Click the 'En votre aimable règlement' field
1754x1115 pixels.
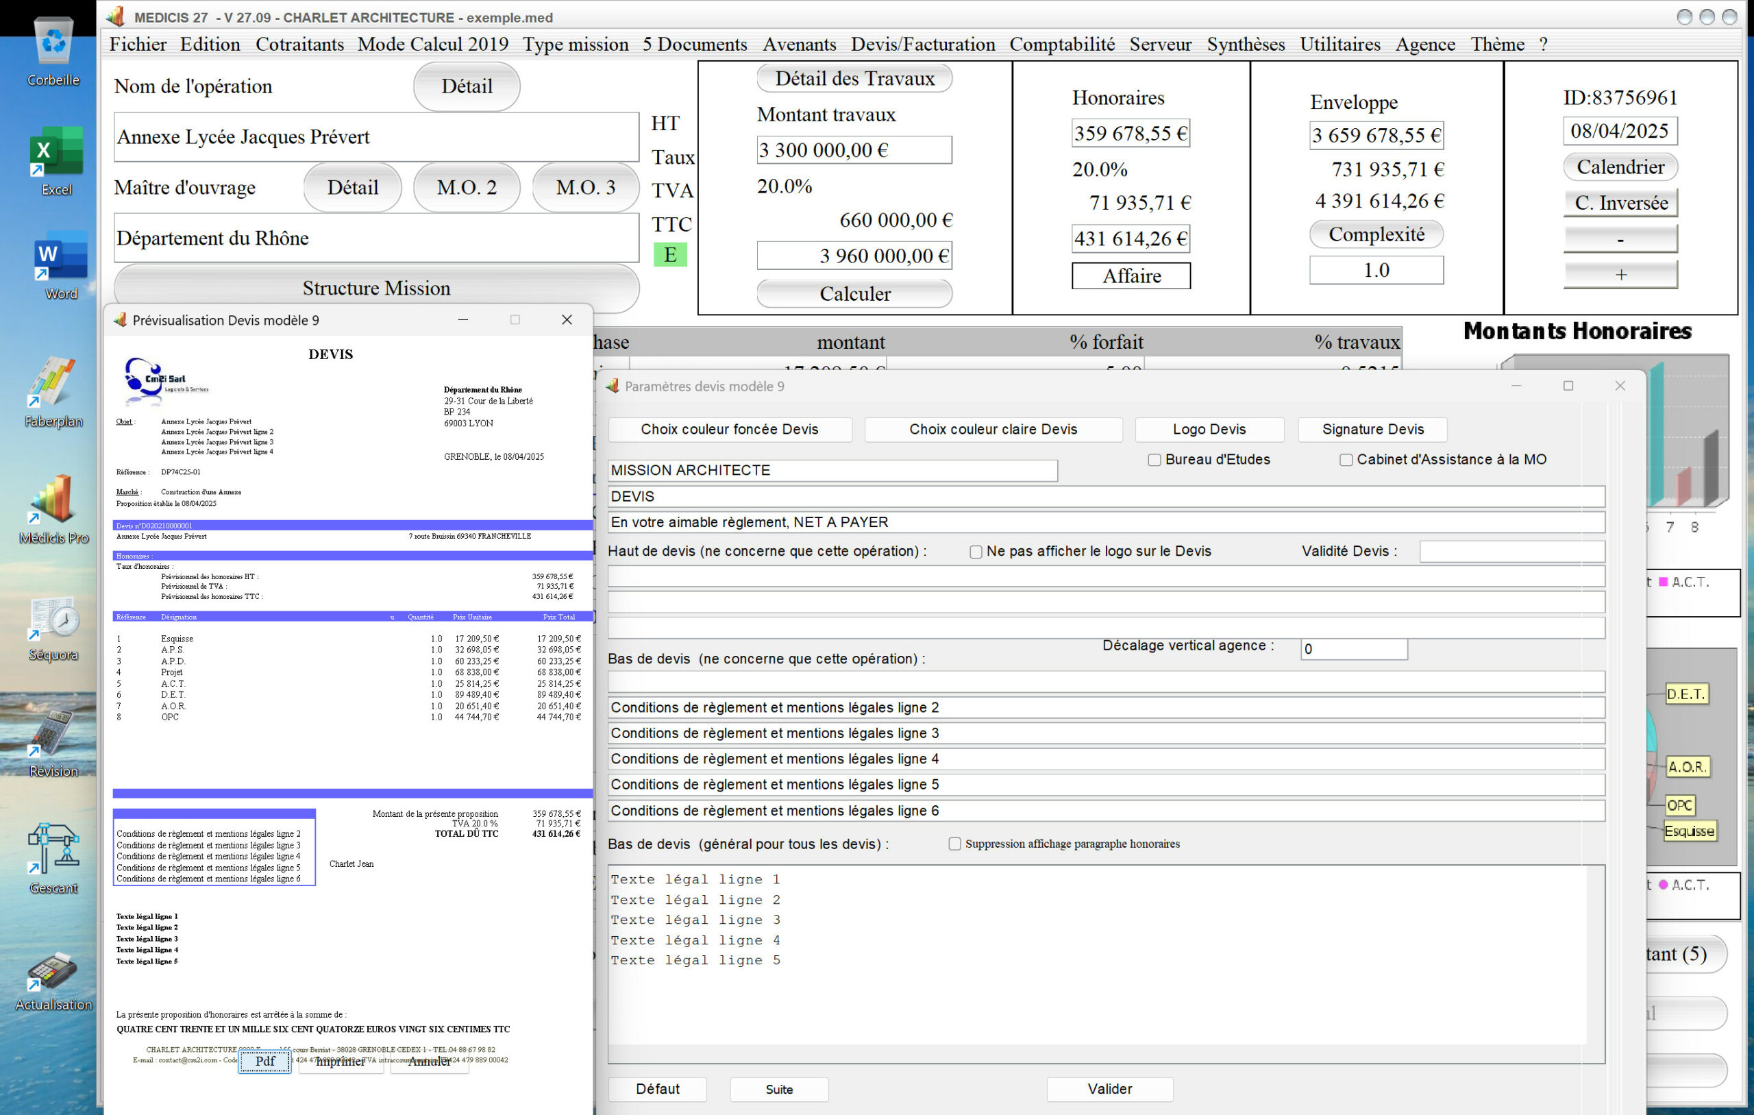click(x=1105, y=522)
